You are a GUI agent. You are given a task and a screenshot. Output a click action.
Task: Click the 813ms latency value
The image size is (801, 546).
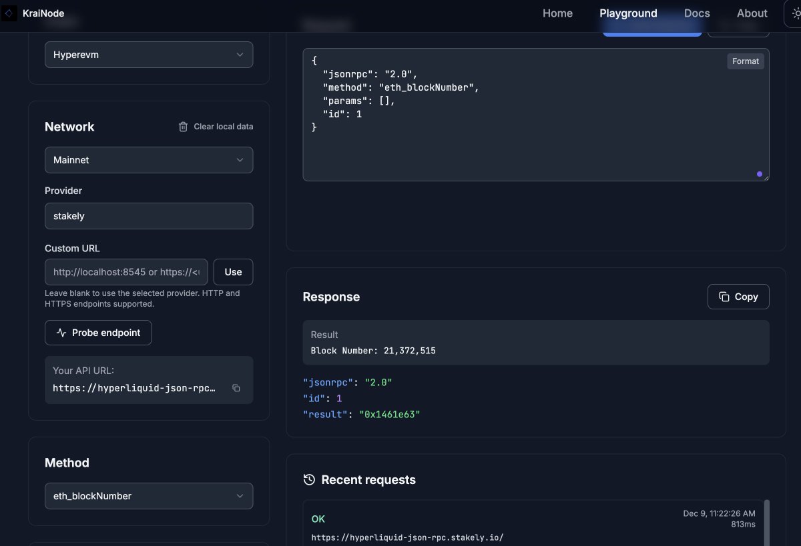point(743,525)
